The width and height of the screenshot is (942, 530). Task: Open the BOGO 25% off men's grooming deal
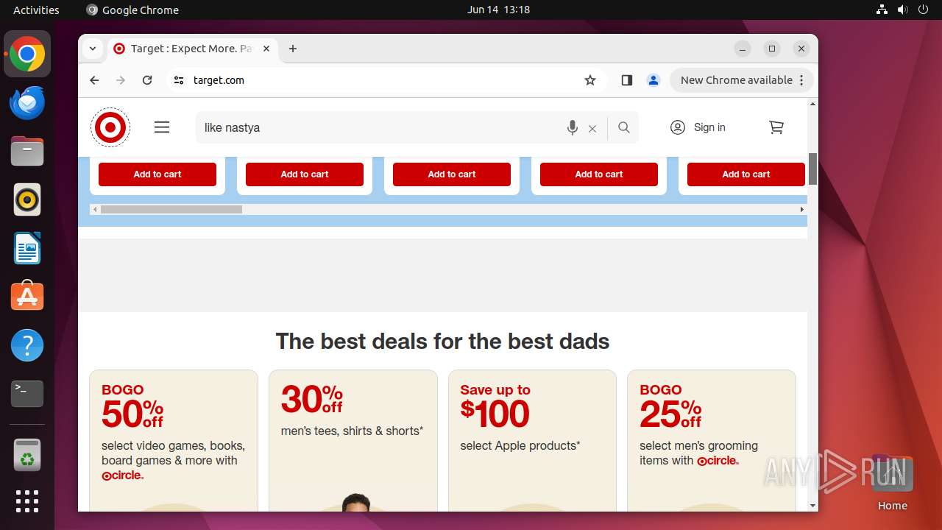coord(712,440)
